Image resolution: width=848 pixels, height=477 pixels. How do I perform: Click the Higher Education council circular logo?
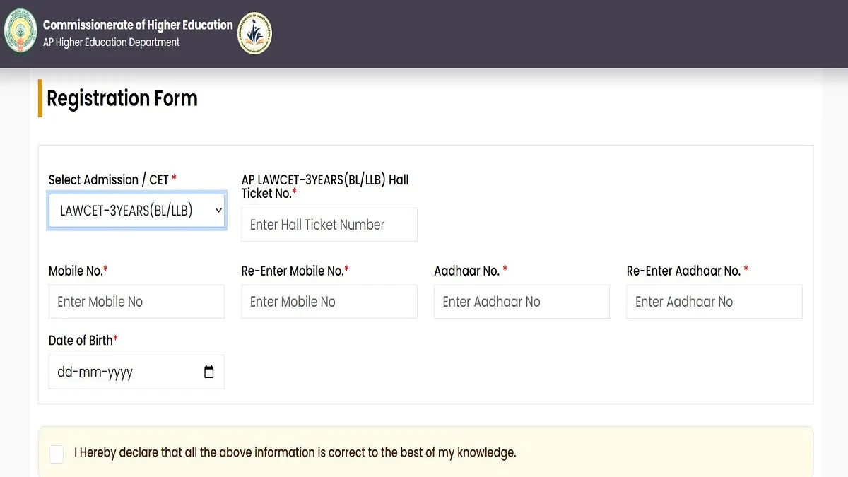(254, 33)
